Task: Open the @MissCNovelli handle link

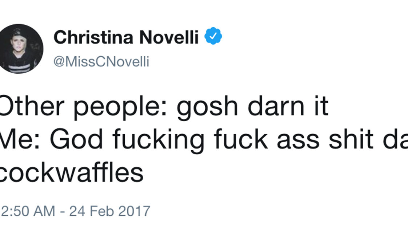Action: (x=101, y=61)
